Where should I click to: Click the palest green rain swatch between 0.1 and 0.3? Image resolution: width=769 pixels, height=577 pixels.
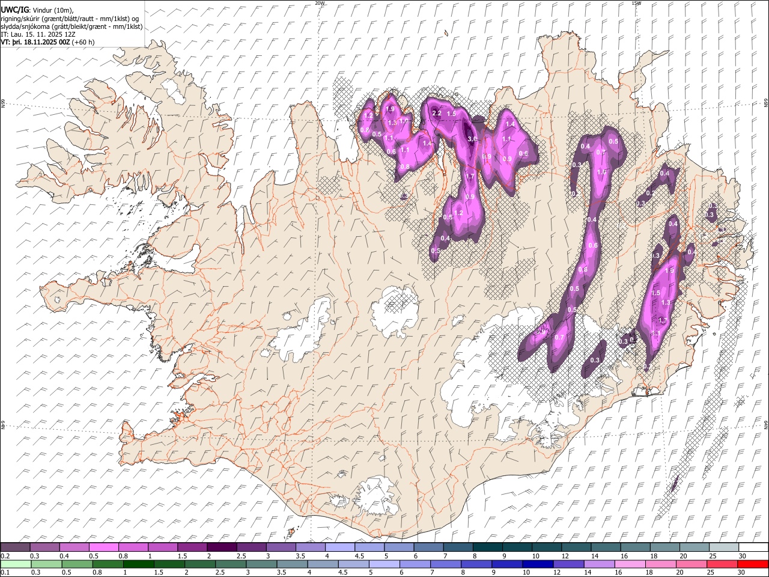point(16,564)
